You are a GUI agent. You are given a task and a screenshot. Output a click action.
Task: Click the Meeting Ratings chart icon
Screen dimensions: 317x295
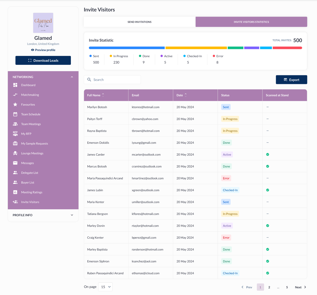[x=15, y=192]
